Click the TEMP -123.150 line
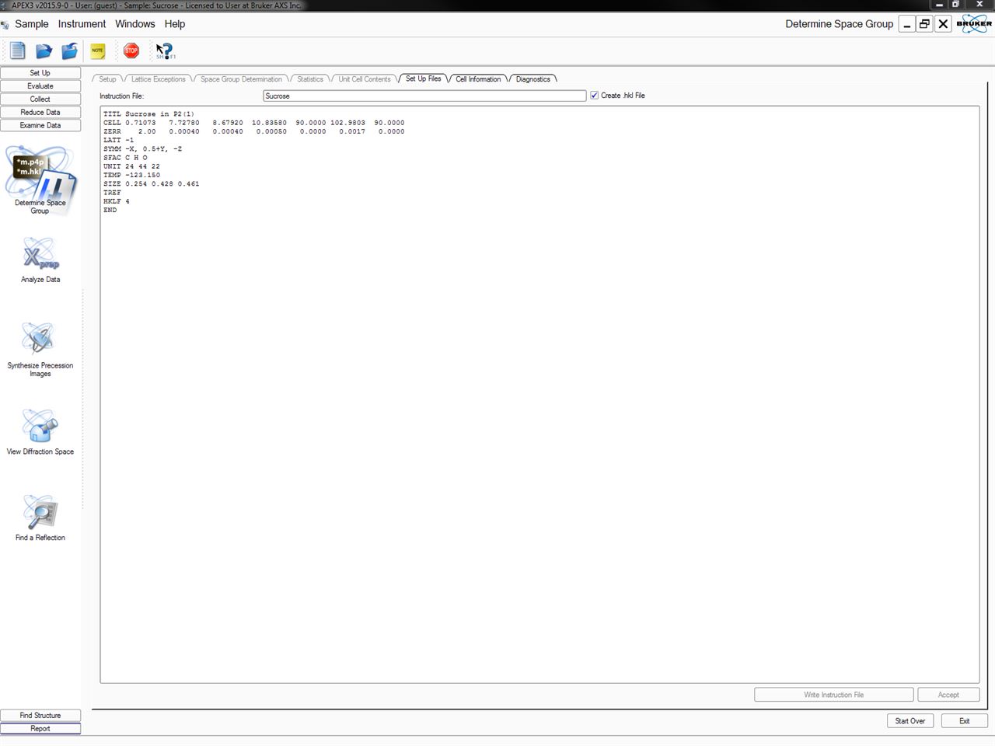The image size is (995, 746). (131, 176)
